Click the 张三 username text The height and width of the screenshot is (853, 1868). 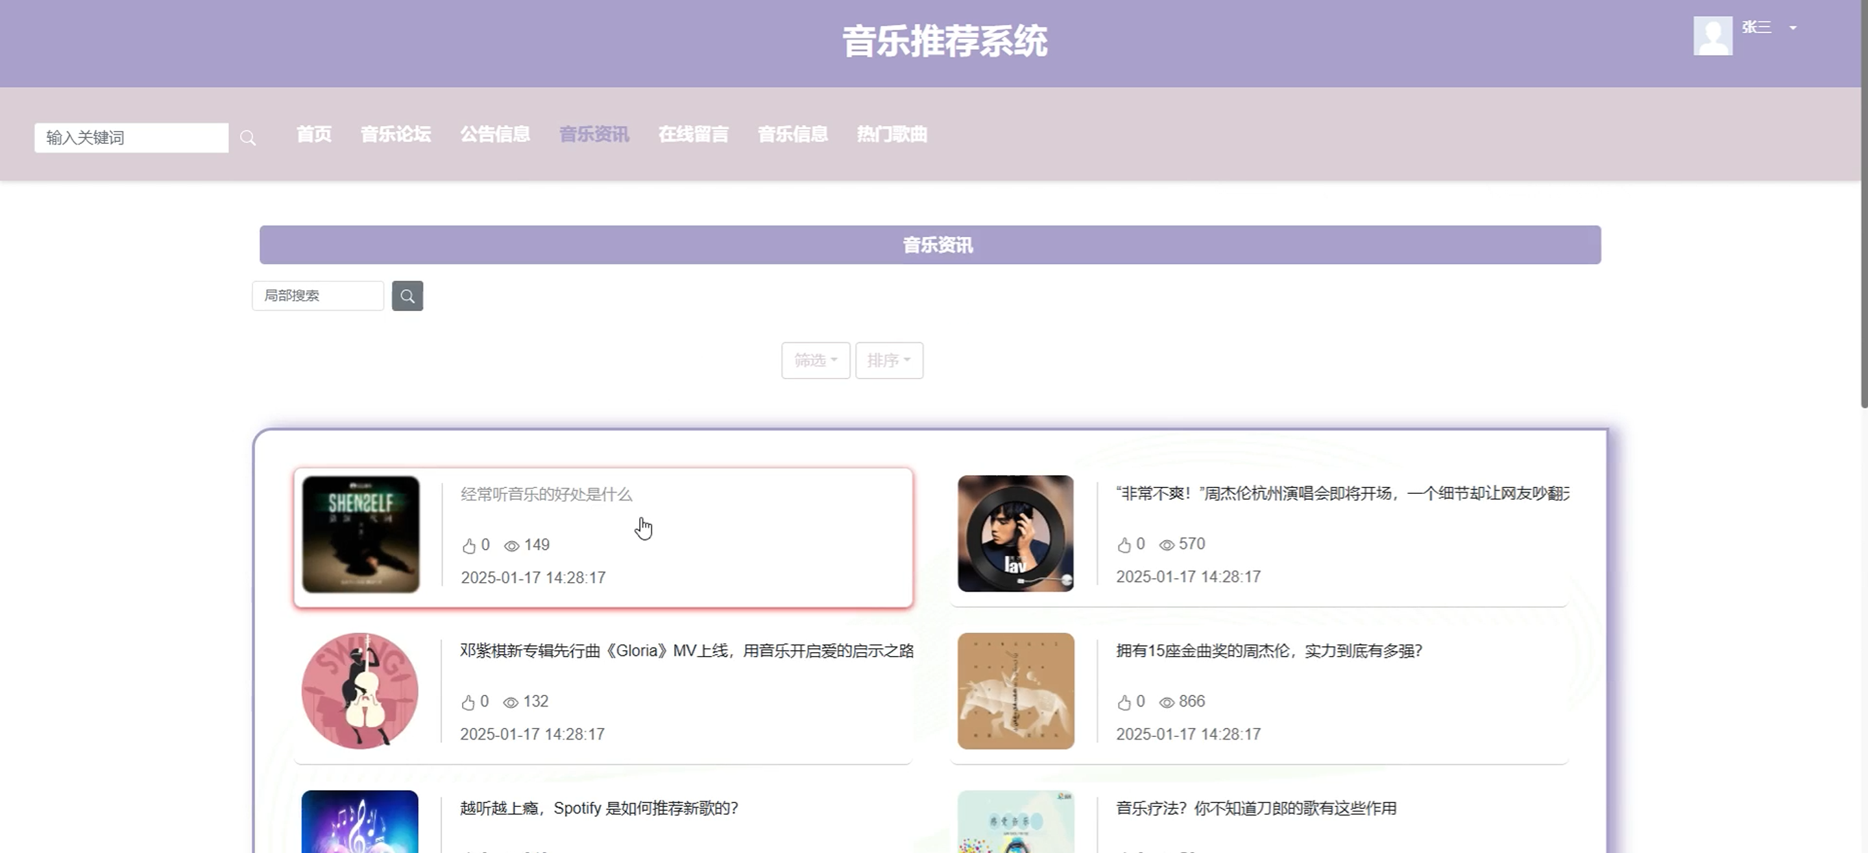[1756, 27]
